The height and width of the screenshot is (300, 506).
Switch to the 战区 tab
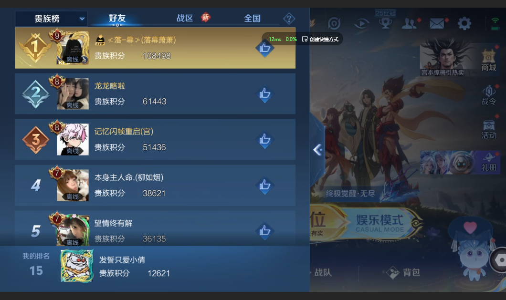point(185,18)
